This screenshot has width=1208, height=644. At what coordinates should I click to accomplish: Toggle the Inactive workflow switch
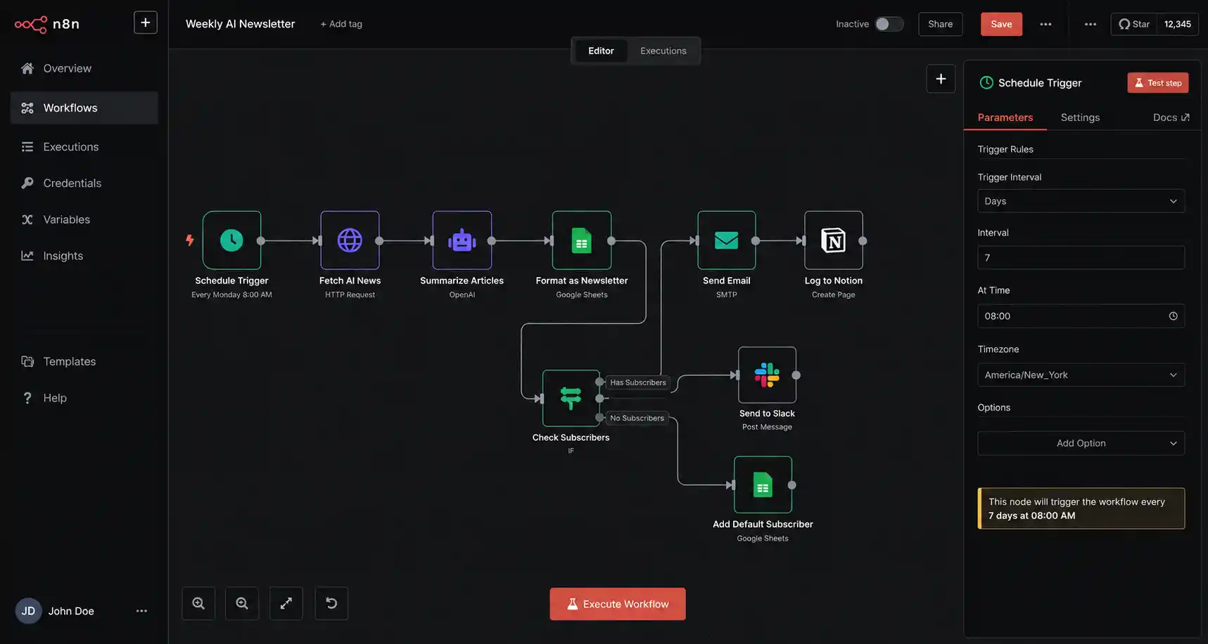click(889, 24)
